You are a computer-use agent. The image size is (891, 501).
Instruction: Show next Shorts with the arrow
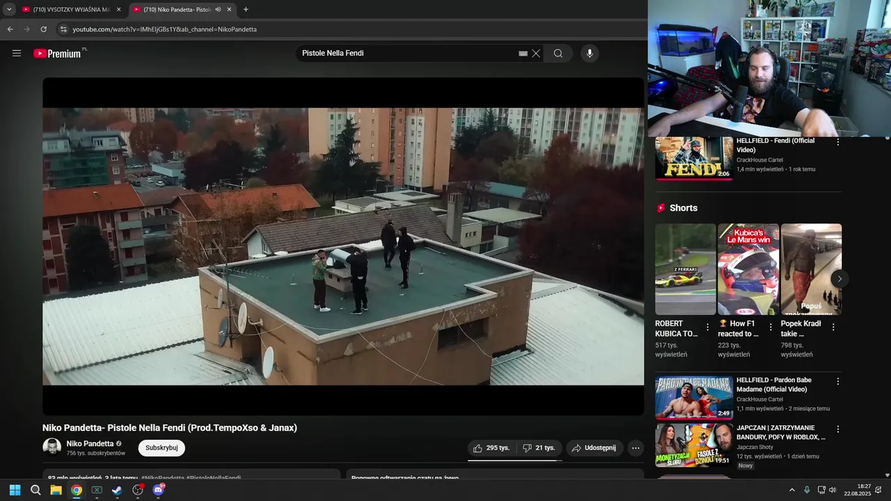click(x=839, y=278)
